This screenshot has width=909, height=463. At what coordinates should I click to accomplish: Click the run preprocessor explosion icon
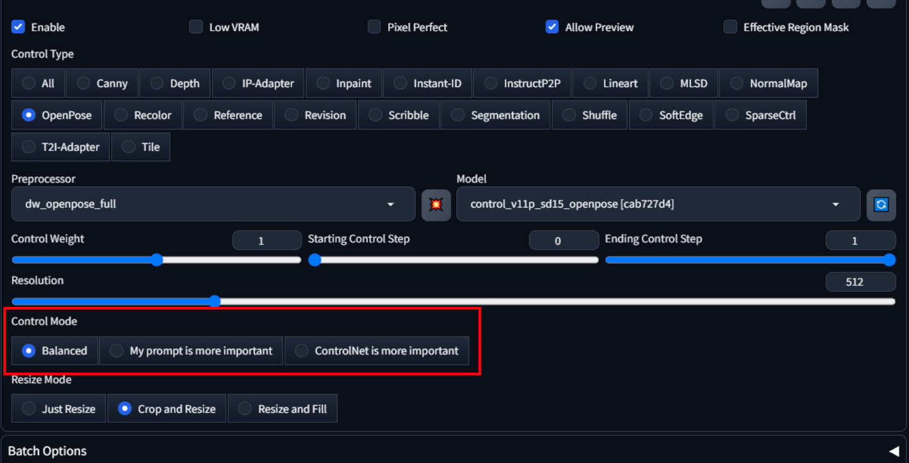tap(436, 204)
